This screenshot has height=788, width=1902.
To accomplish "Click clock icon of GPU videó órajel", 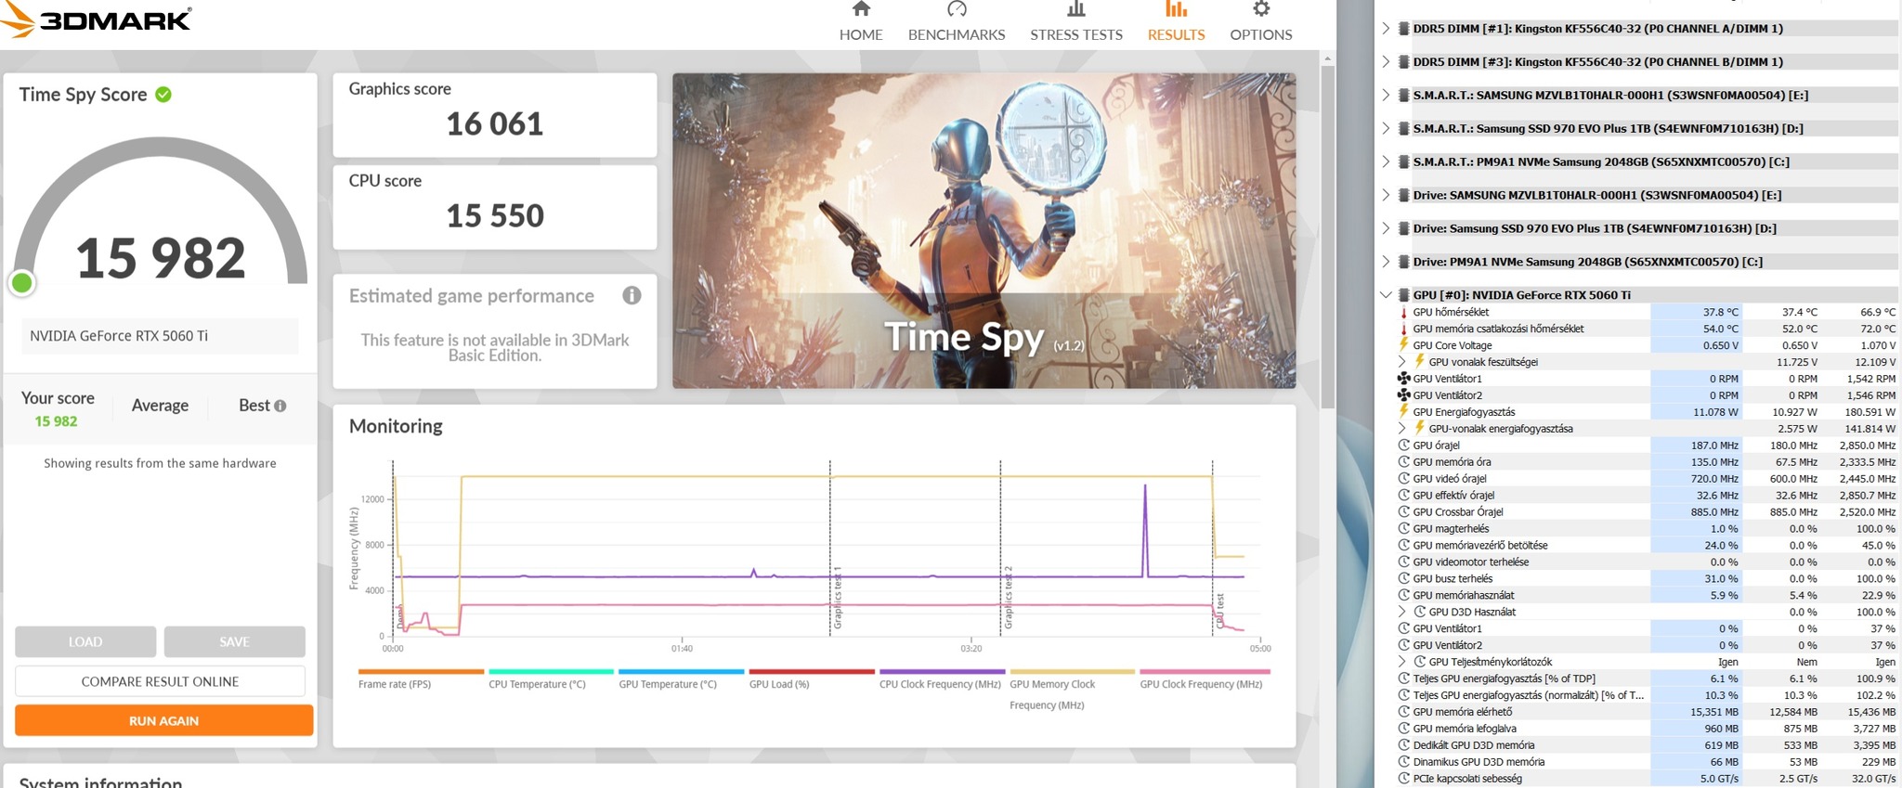I will (x=1403, y=479).
